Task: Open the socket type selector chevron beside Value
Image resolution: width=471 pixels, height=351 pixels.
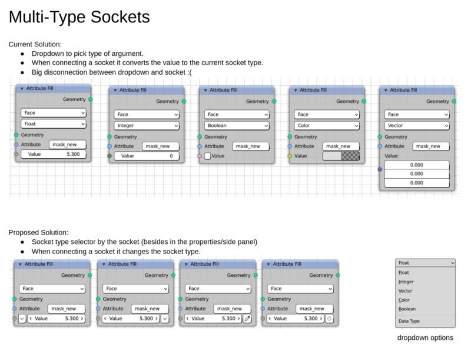Action: [x=21, y=318]
